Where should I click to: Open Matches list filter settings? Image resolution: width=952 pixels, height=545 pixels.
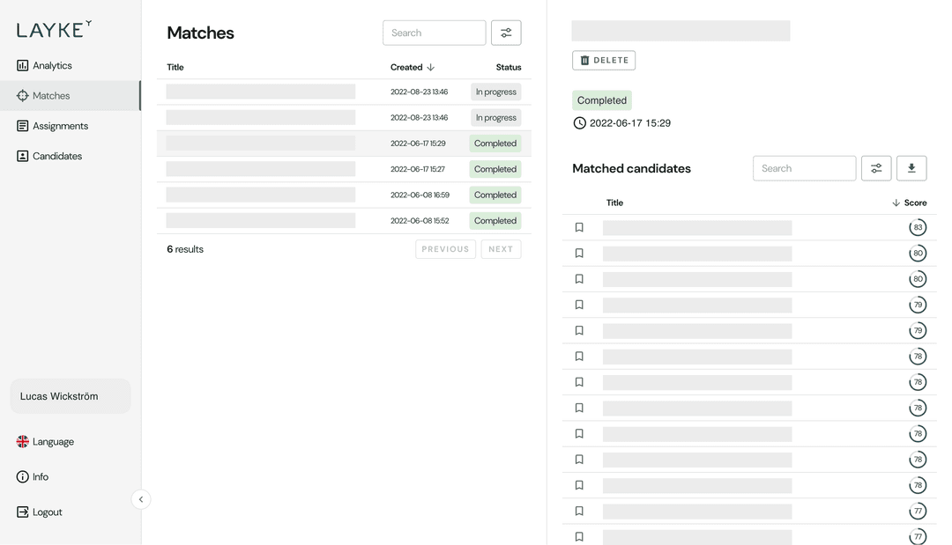pyautogui.click(x=506, y=33)
